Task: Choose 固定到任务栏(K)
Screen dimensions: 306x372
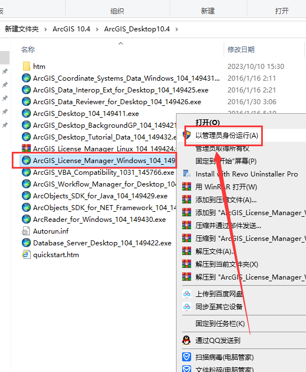Action: pos(220,324)
